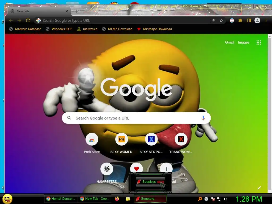Click the main Google search box
272x204 pixels.
tap(136, 118)
